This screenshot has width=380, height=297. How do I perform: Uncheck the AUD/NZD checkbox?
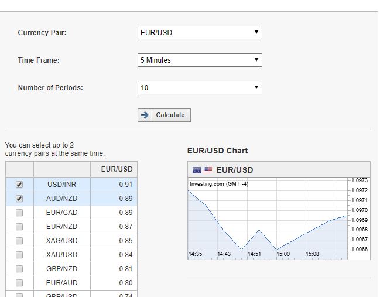coord(19,199)
